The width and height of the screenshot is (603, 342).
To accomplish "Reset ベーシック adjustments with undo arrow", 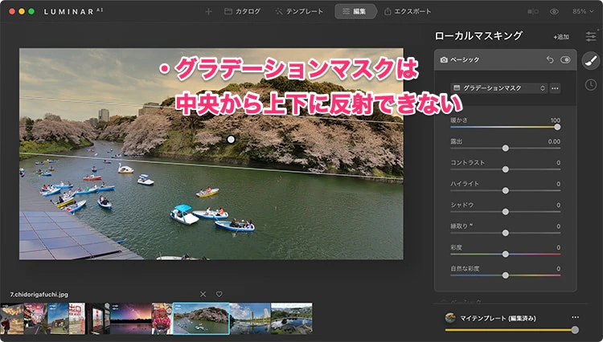I will (550, 59).
